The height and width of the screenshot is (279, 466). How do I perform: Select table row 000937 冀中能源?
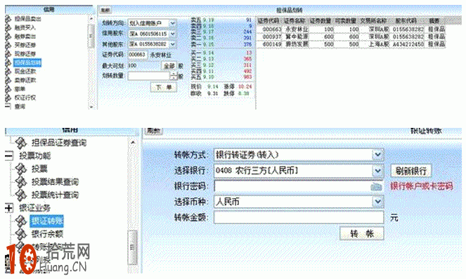tap(351, 37)
